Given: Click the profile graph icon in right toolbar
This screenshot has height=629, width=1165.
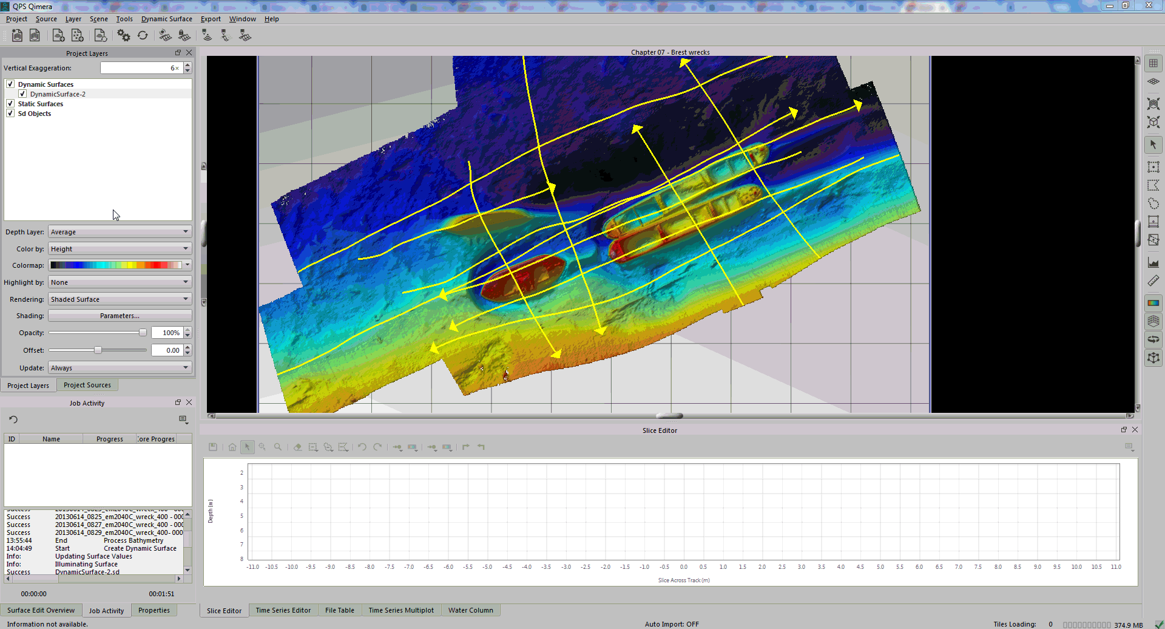Looking at the screenshot, I should (x=1153, y=263).
